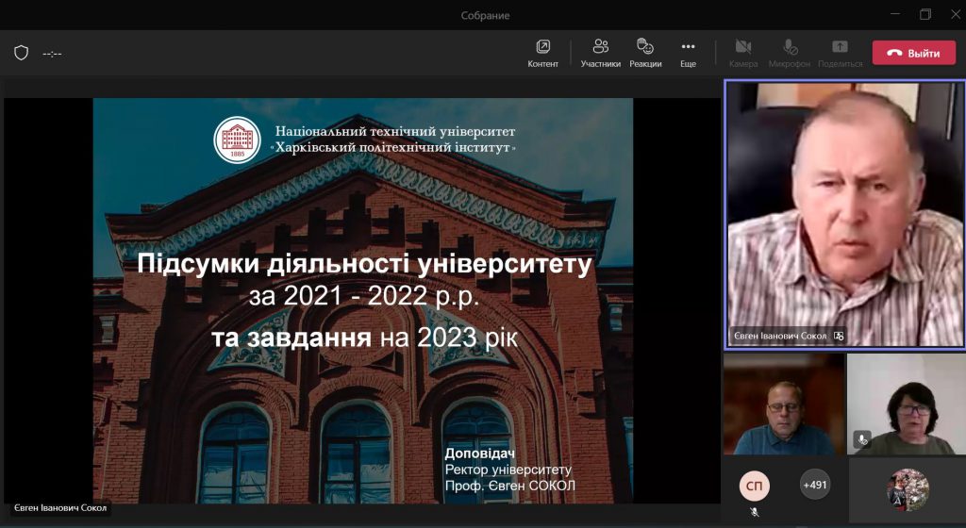This screenshot has width=966, height=528.
Task: Click the shield security icon
Action: (x=22, y=53)
